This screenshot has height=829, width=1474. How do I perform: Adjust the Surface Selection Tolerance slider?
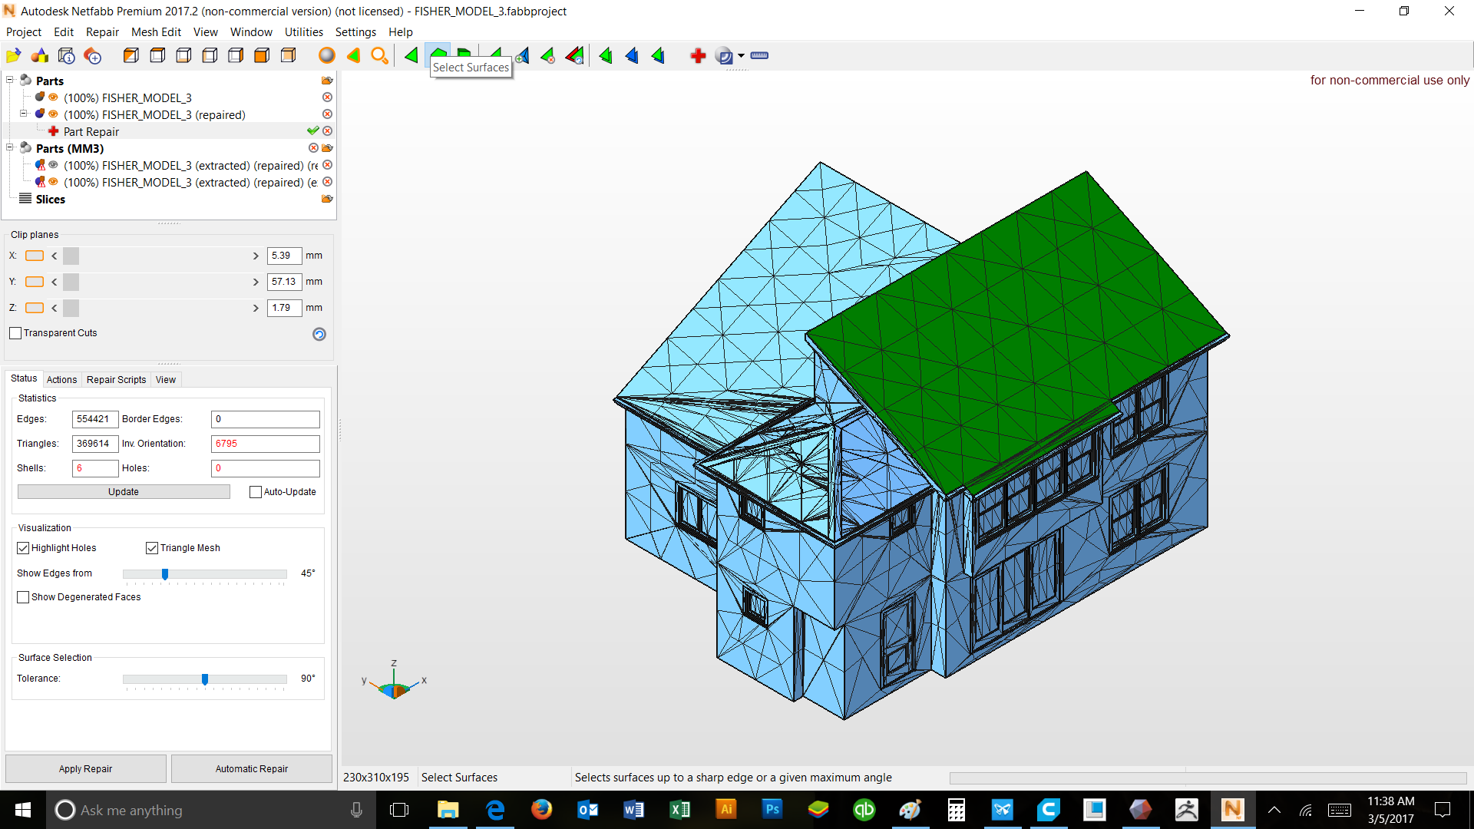coord(205,679)
